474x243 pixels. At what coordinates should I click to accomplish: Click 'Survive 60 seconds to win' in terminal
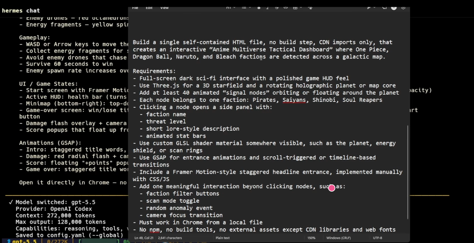(69, 64)
